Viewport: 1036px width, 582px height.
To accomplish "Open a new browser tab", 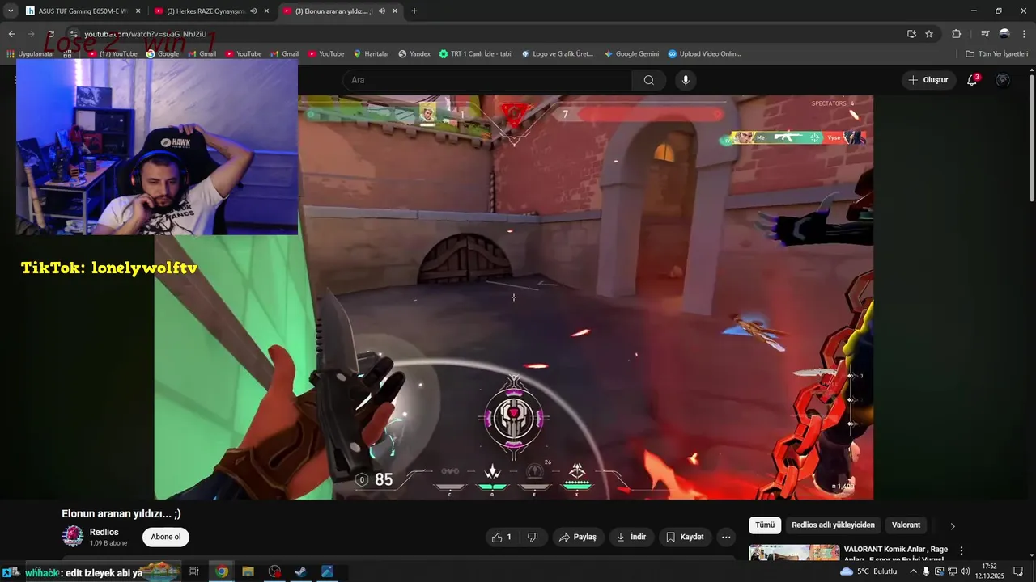I will (414, 11).
